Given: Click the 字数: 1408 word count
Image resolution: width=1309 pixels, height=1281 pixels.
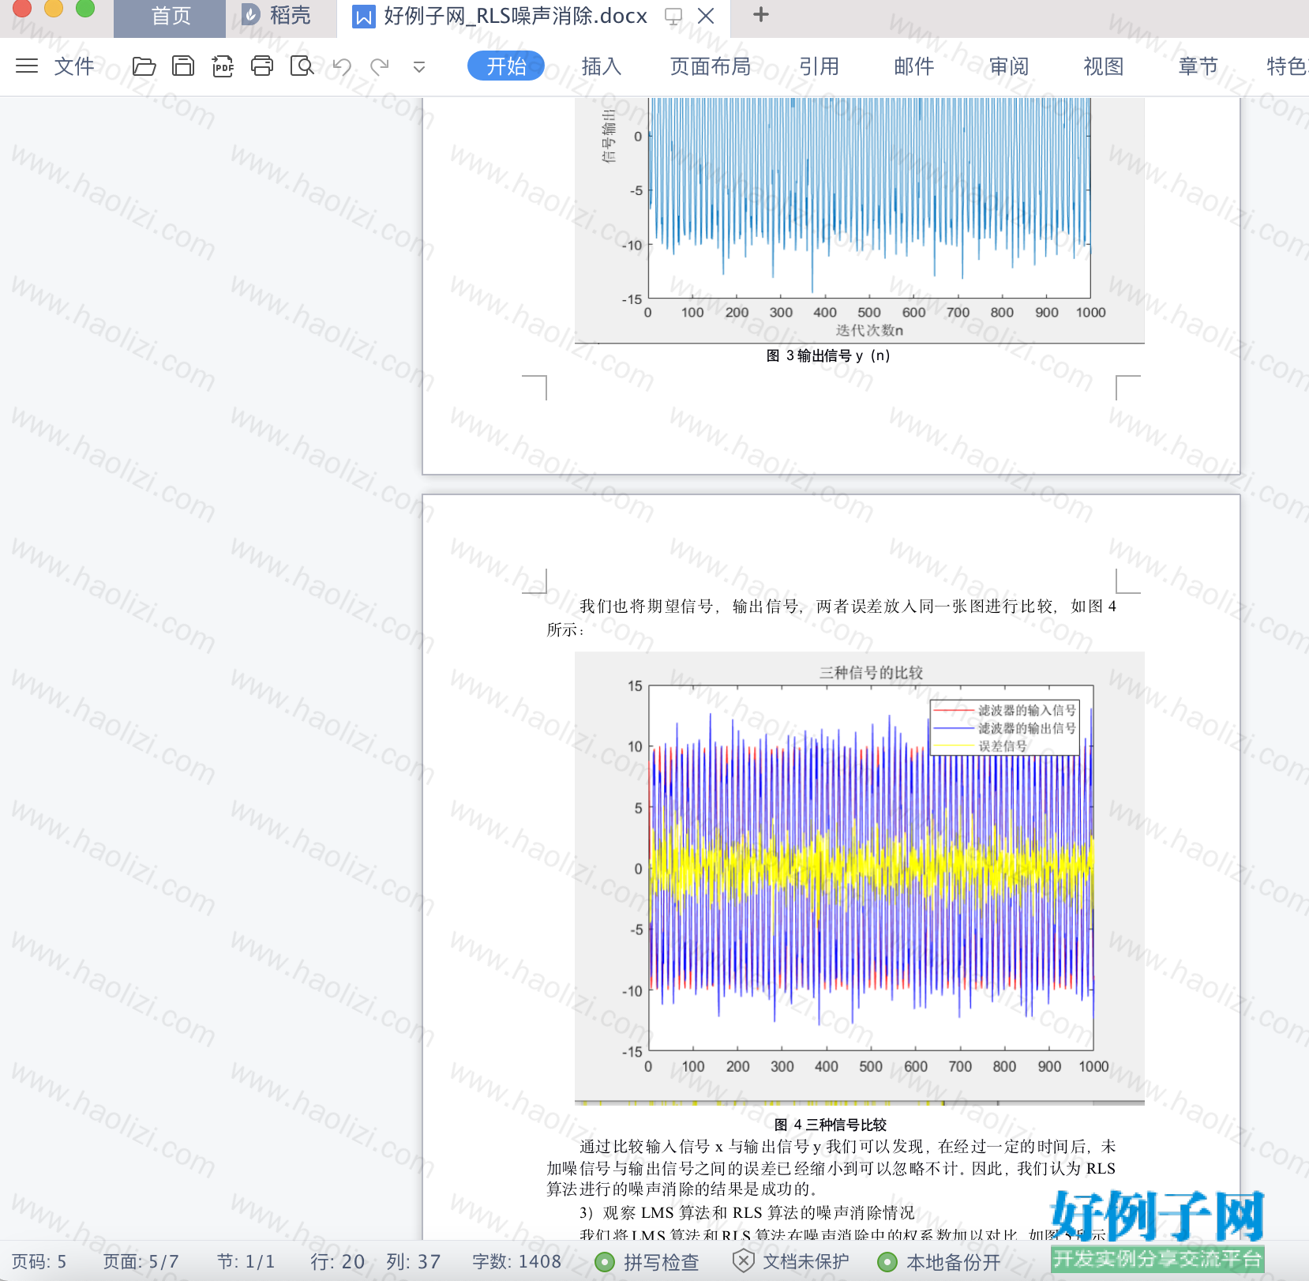Looking at the screenshot, I should pyautogui.click(x=516, y=1262).
